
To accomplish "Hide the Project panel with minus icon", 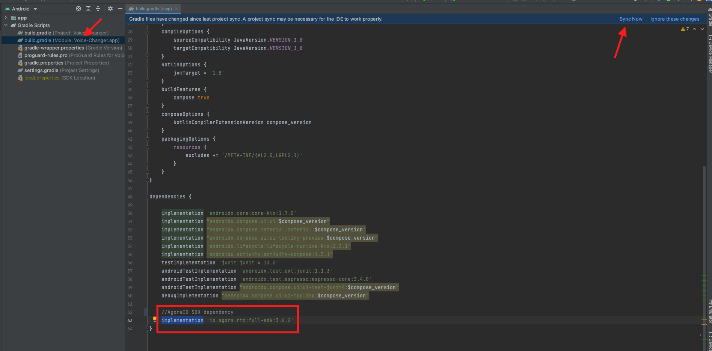I will [120, 9].
